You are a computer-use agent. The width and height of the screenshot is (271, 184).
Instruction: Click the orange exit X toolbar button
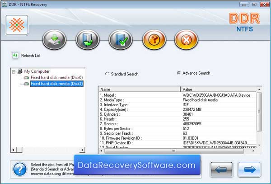[x=186, y=40]
